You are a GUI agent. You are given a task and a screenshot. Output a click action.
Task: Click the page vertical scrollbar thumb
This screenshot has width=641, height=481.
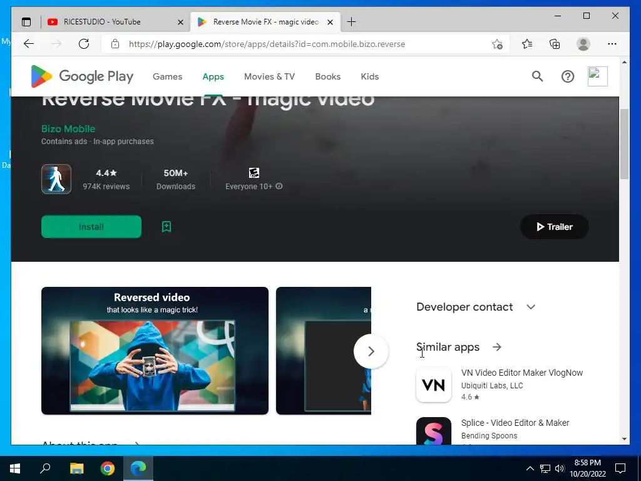point(624,144)
